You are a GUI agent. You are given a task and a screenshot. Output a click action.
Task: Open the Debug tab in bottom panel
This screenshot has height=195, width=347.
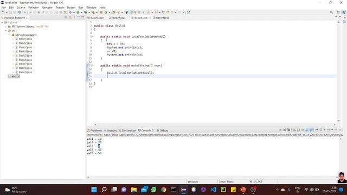point(163,131)
